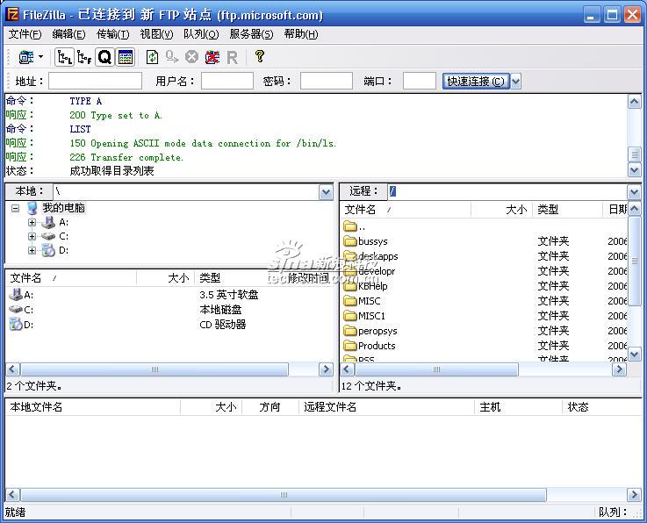Select the peropsys remote folder
Viewport: 647px width, 523px height.
point(370,330)
